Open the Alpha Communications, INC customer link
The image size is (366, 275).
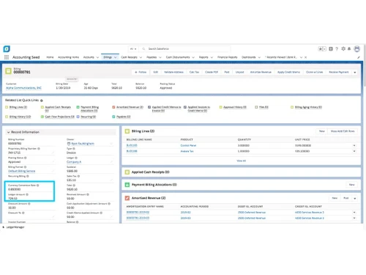click(23, 88)
